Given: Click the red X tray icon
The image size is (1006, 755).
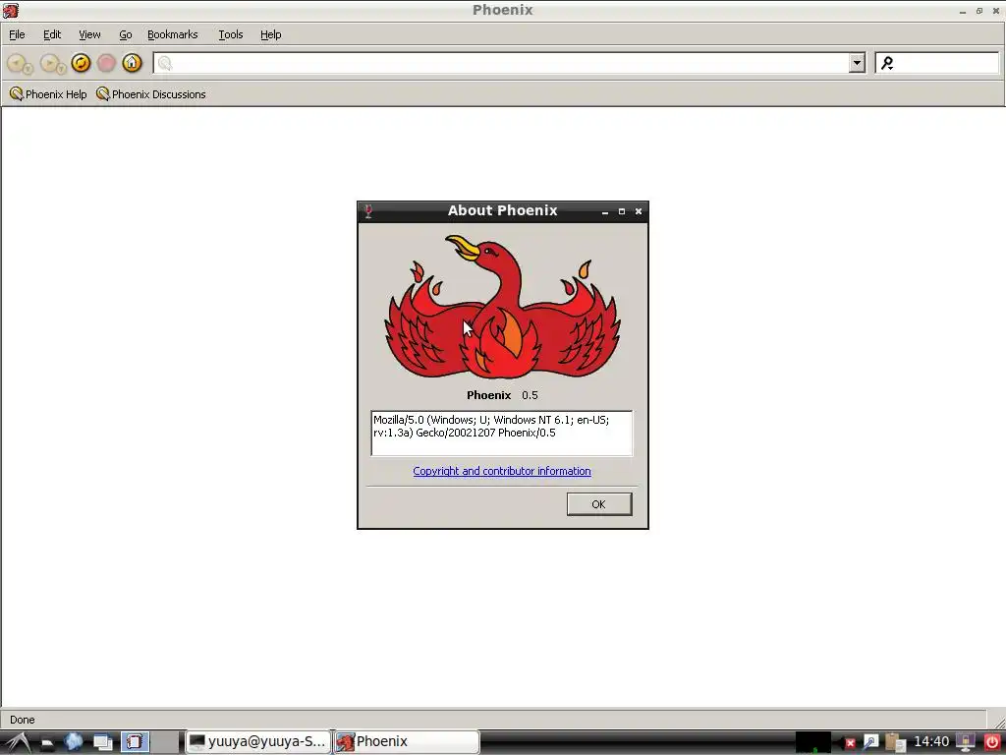Looking at the screenshot, I should point(850,743).
